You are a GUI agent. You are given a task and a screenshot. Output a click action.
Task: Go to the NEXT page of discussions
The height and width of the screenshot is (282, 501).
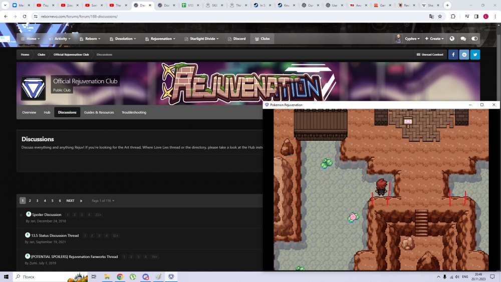pyautogui.click(x=70, y=200)
